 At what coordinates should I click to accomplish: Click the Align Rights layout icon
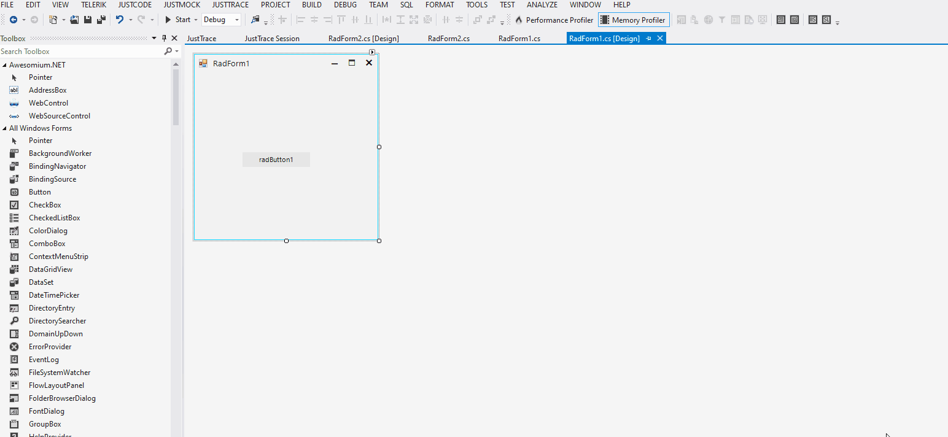[x=328, y=20]
